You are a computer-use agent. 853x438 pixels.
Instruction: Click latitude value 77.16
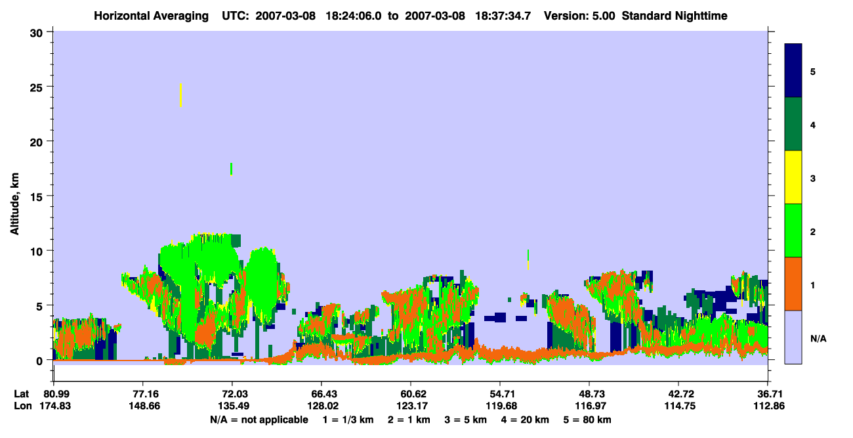click(142, 394)
